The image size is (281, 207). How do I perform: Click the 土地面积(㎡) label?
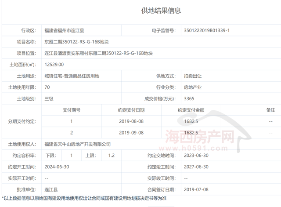click(23, 65)
